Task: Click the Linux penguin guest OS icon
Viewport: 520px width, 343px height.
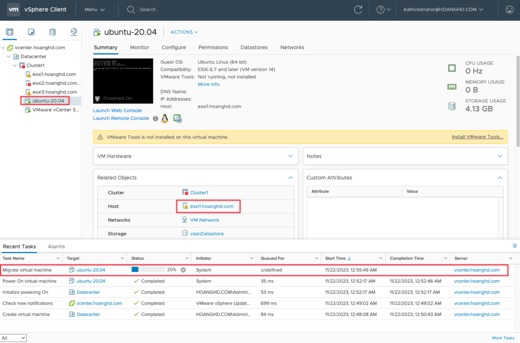Action: pos(165,118)
